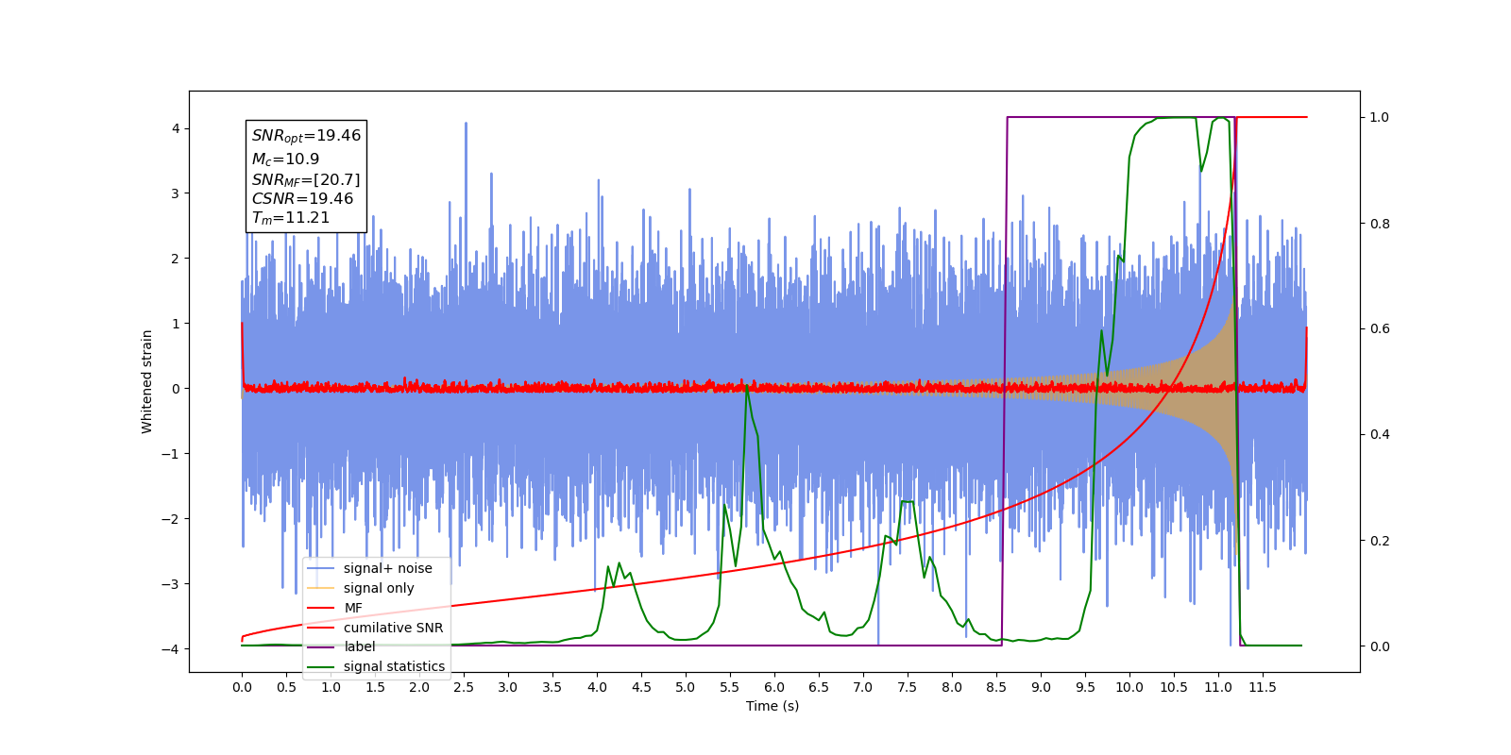Screen dimensions: 1511x755
Task: Click the SNRMF=[20.7] annotation text
Action: pos(306,179)
